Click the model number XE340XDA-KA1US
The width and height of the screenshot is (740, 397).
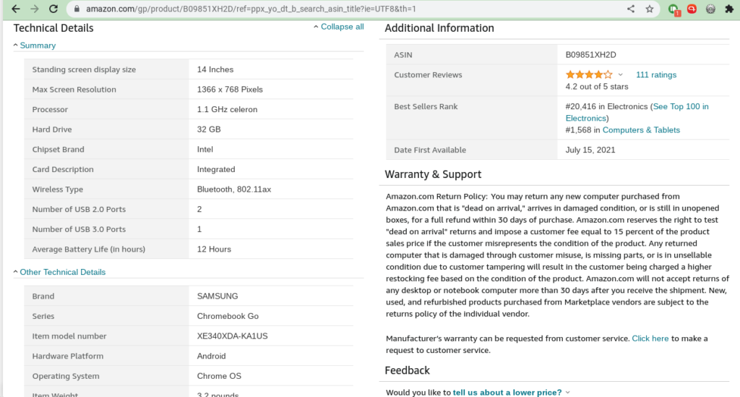tap(232, 336)
